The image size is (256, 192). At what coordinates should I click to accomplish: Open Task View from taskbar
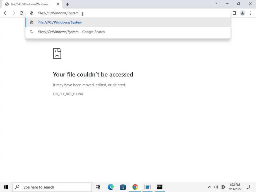pyautogui.click(x=98, y=187)
